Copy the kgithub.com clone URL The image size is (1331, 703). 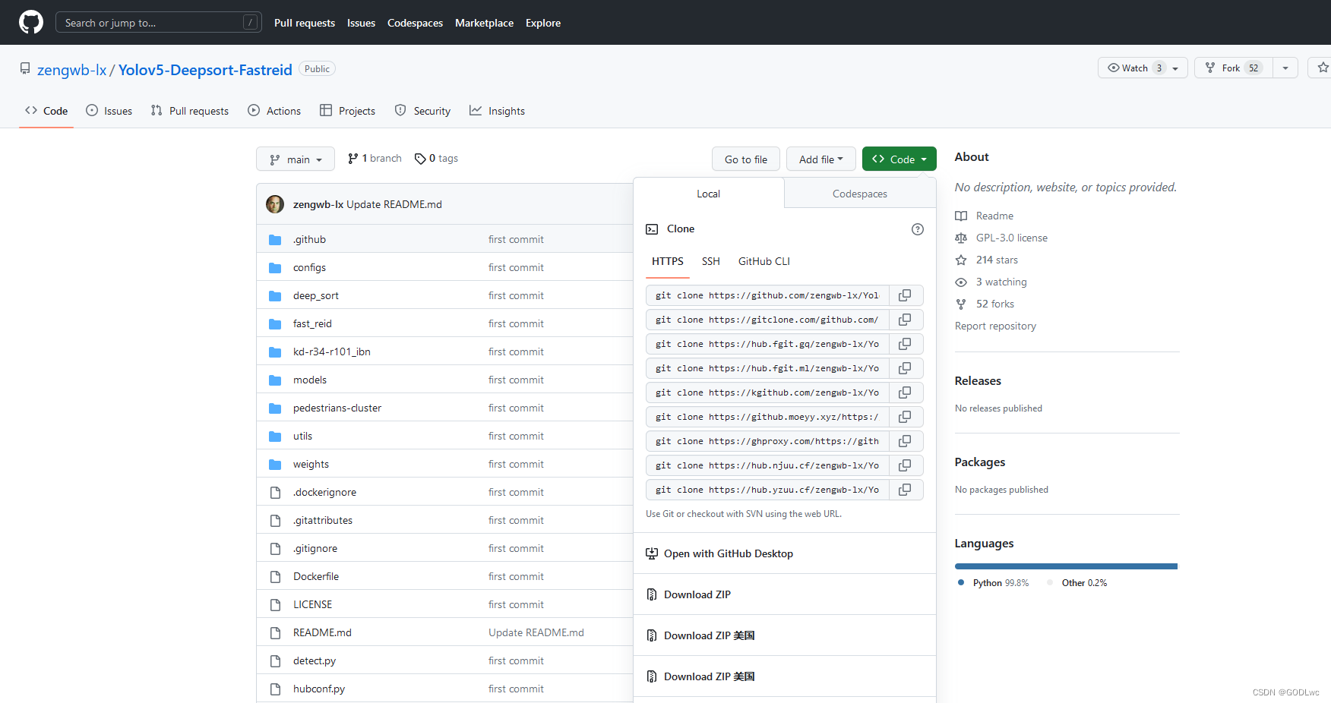[905, 392]
